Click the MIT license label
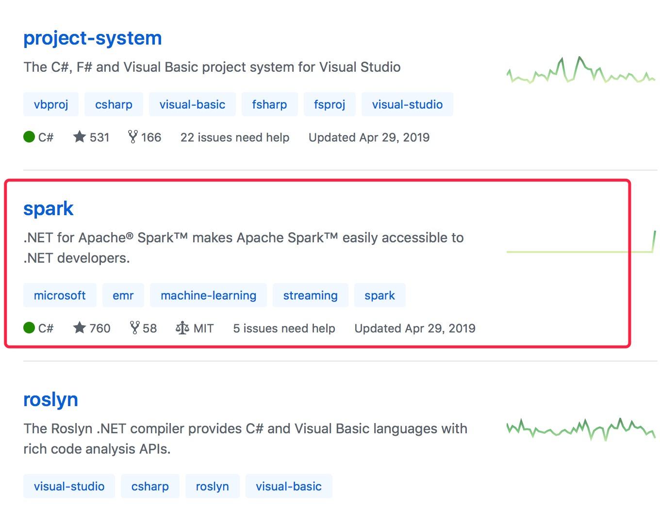Screen dimensions: 660x505 point(203,329)
